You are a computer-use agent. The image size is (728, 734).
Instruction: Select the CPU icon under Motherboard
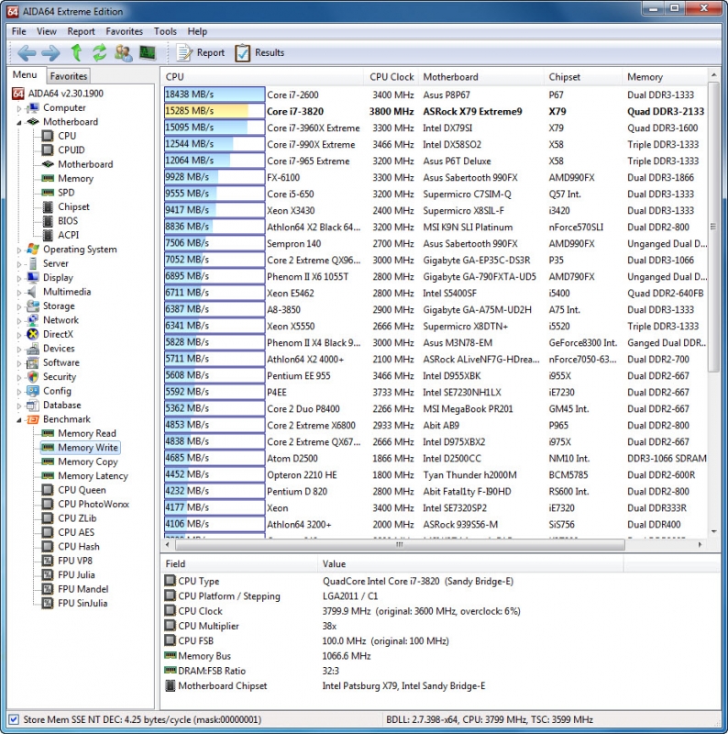click(48, 136)
